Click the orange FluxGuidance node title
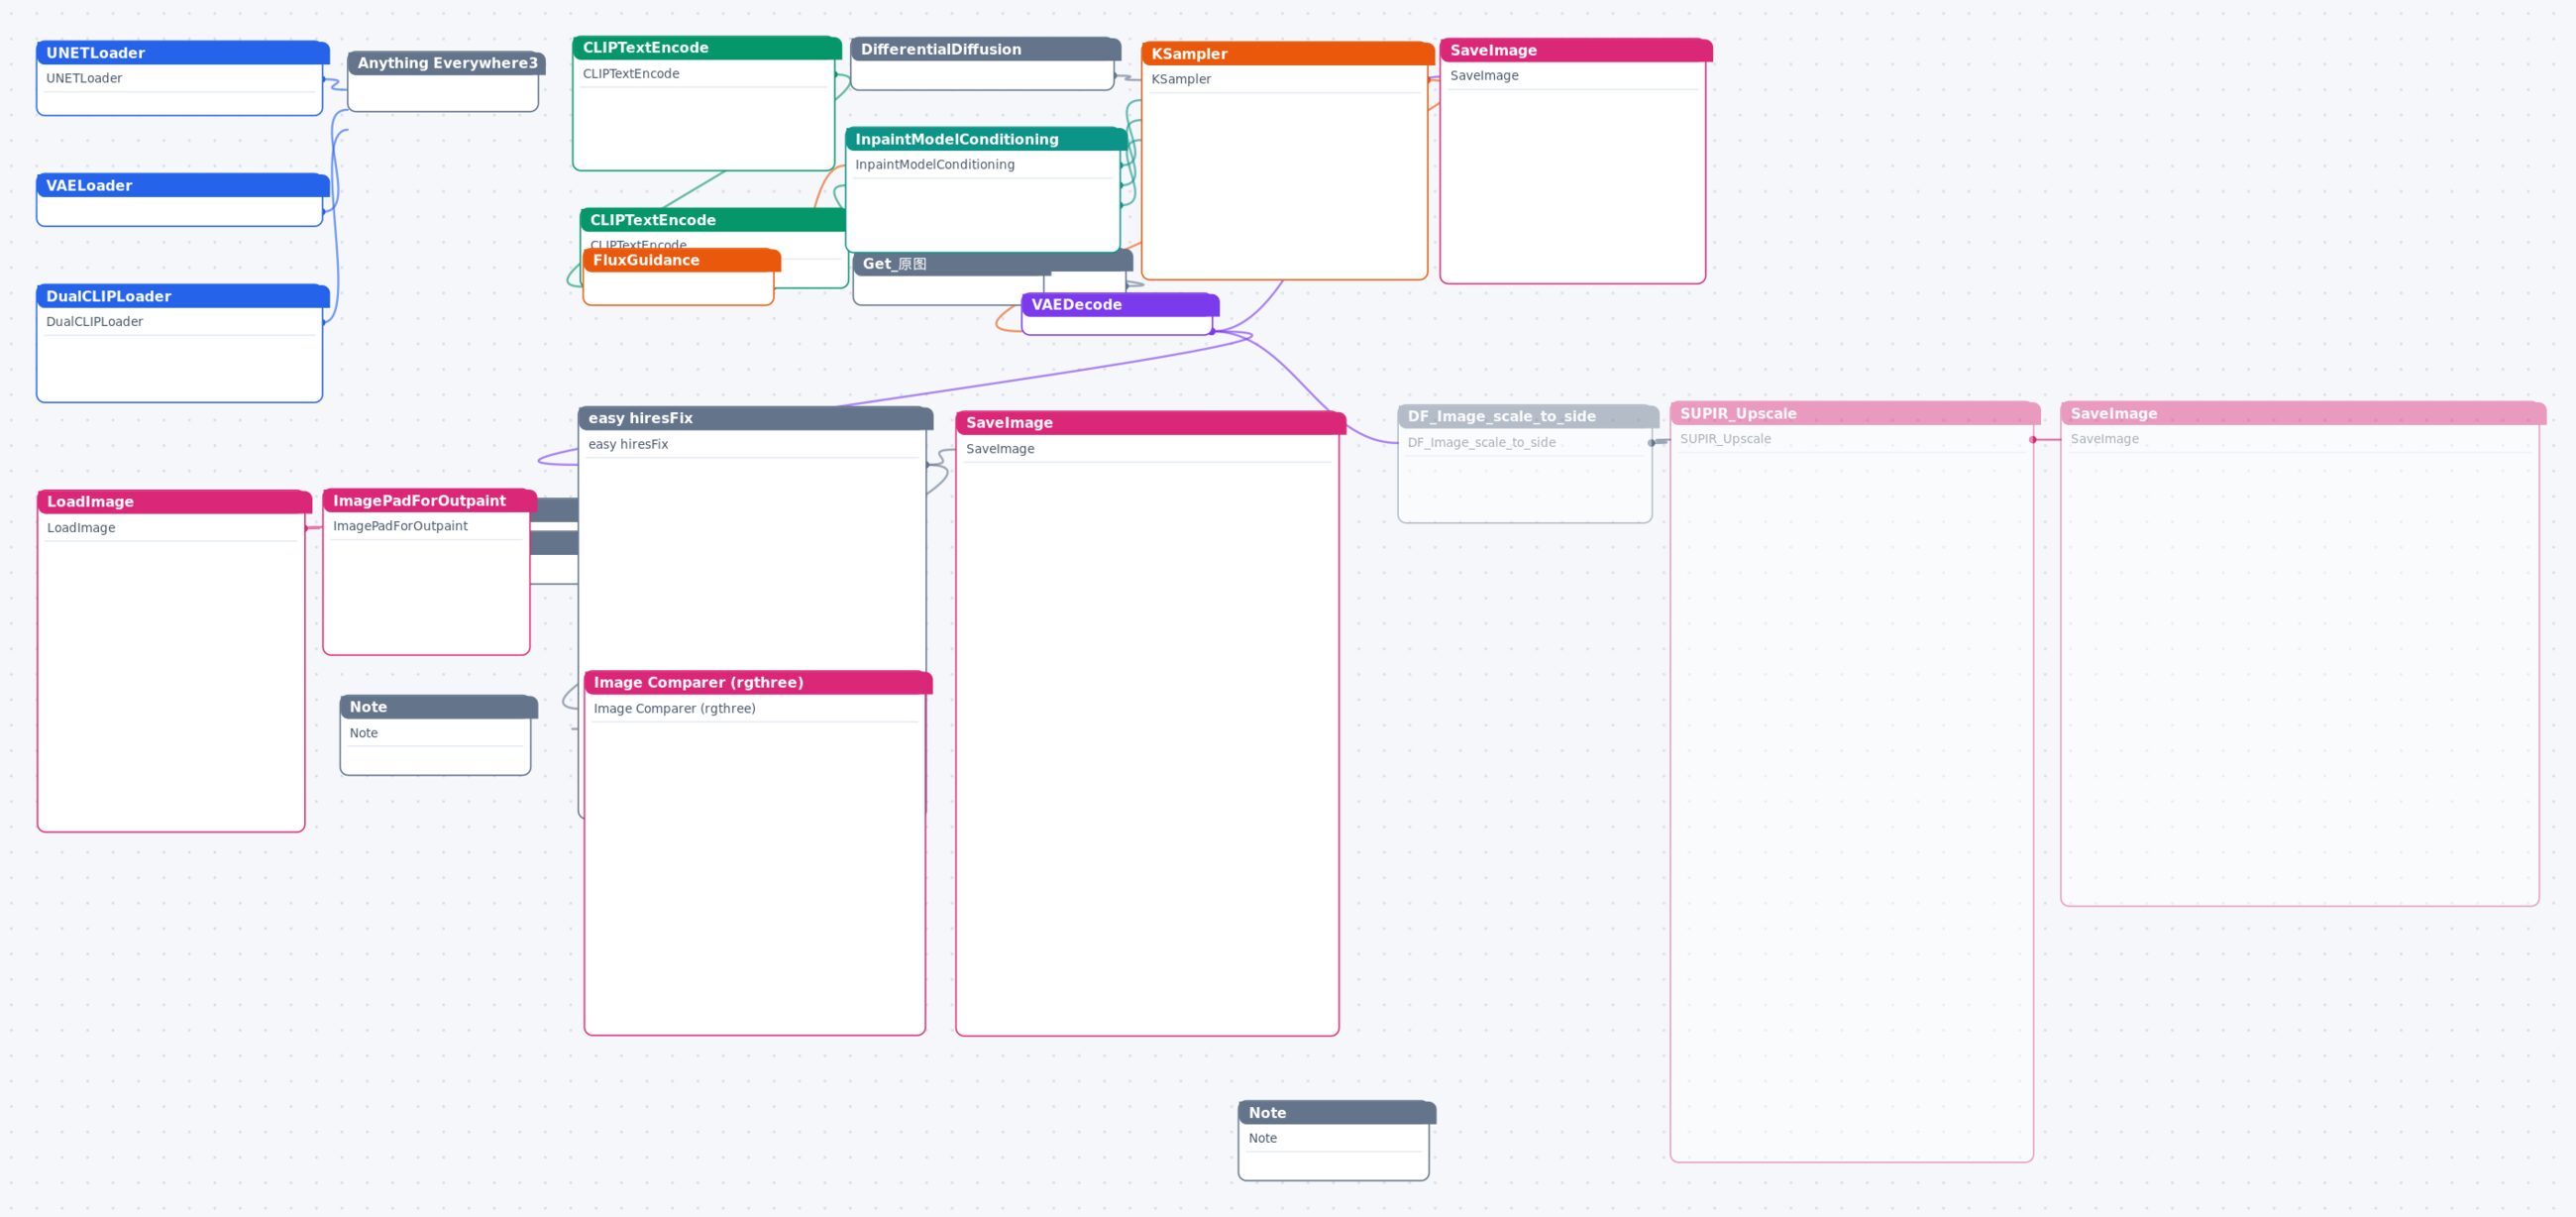2576x1217 pixels. coord(681,260)
